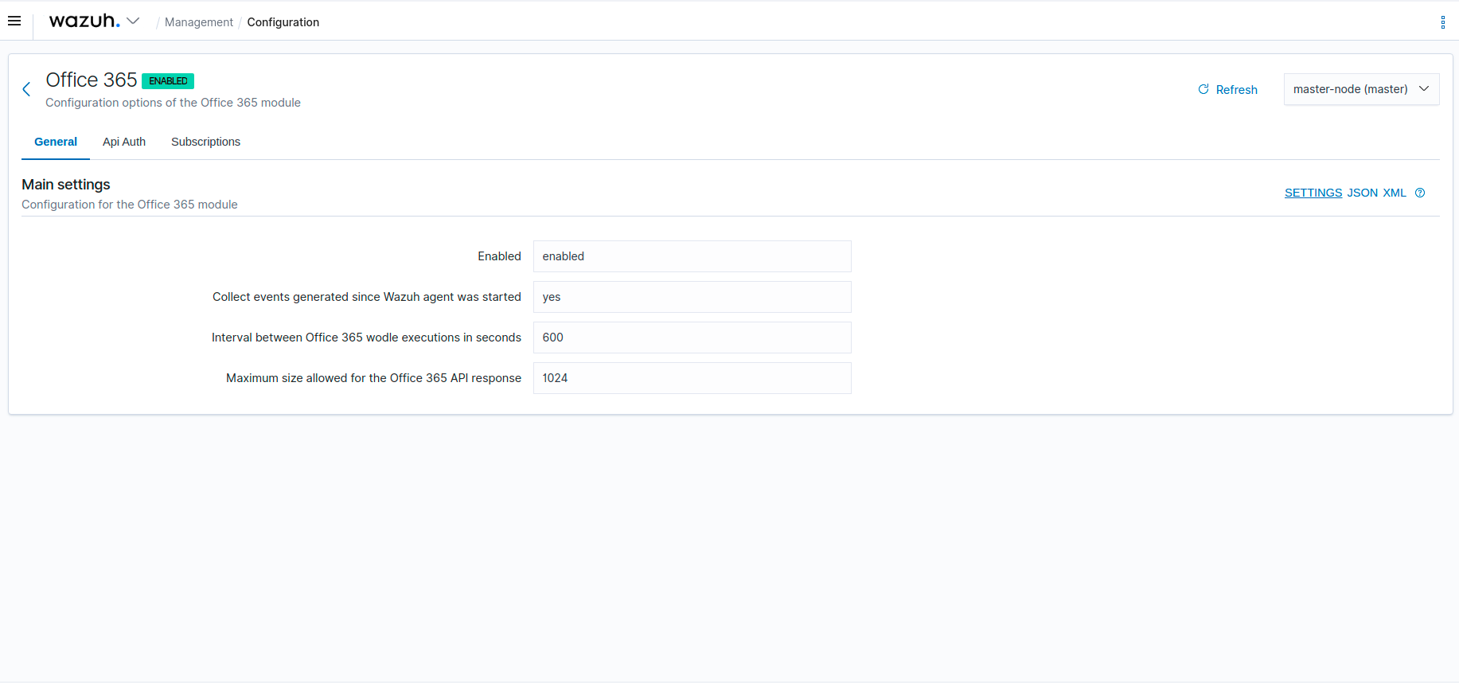This screenshot has height=683, width=1459.
Task: Go to Management breadcrumb
Action: pyautogui.click(x=198, y=22)
